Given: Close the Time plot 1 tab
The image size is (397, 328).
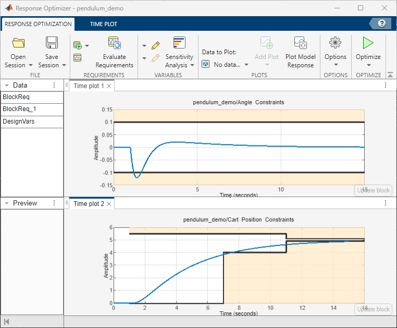Looking at the screenshot, I should click(x=109, y=86).
